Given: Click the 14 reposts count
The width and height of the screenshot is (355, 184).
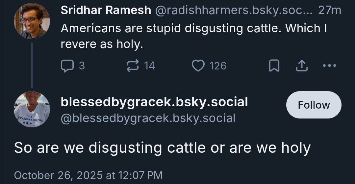Looking at the screenshot, I should pyautogui.click(x=149, y=66).
